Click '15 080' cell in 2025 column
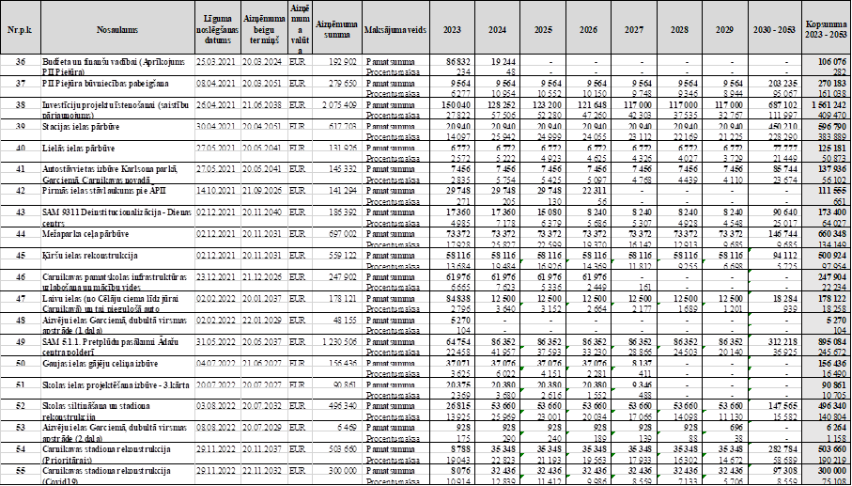The width and height of the screenshot is (852, 486). pyautogui.click(x=542, y=214)
